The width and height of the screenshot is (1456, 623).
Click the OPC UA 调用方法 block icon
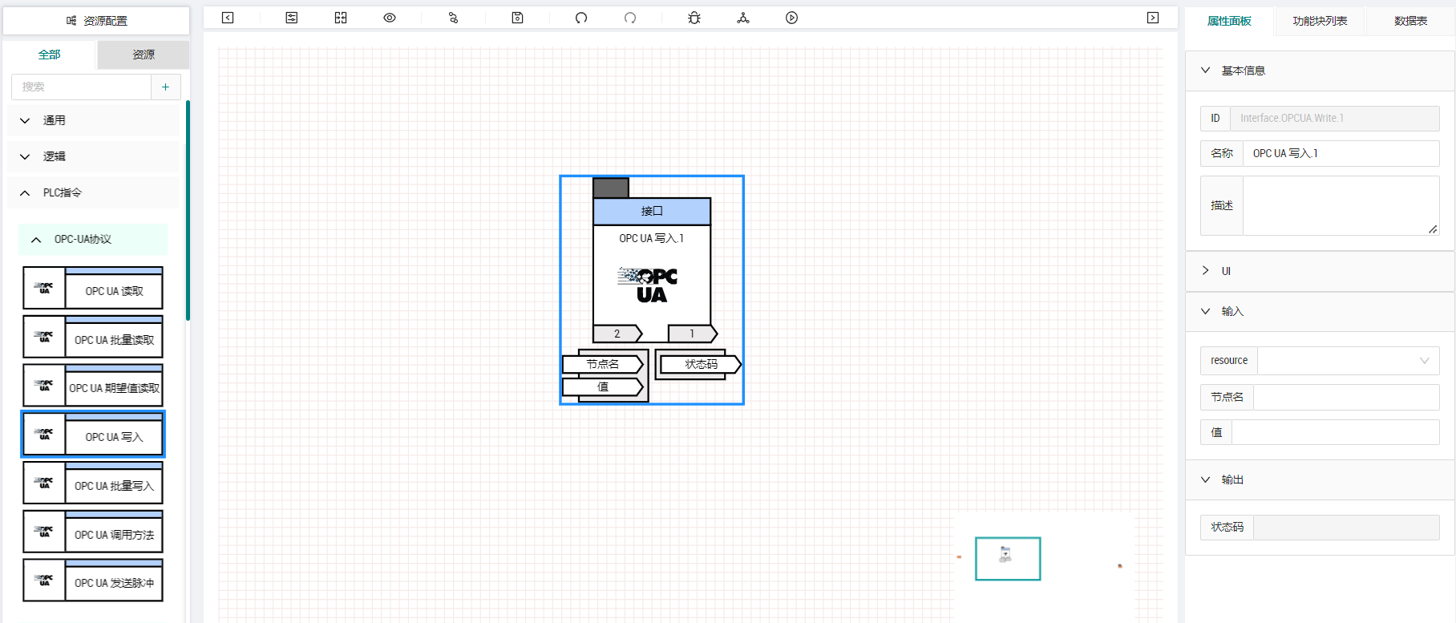point(44,532)
